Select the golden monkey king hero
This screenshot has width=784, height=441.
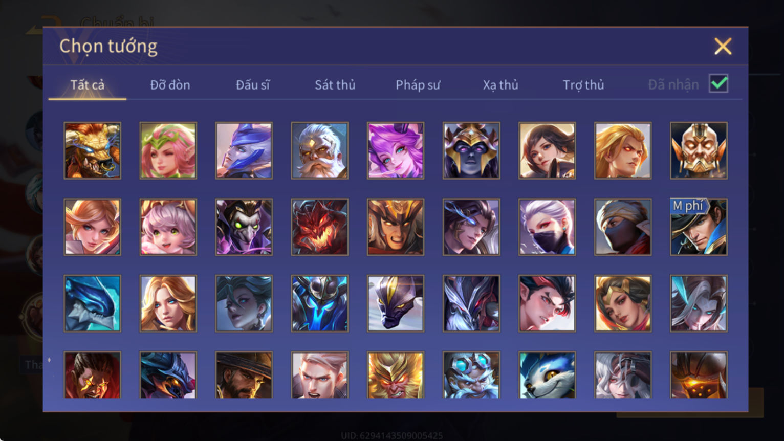coord(396,375)
